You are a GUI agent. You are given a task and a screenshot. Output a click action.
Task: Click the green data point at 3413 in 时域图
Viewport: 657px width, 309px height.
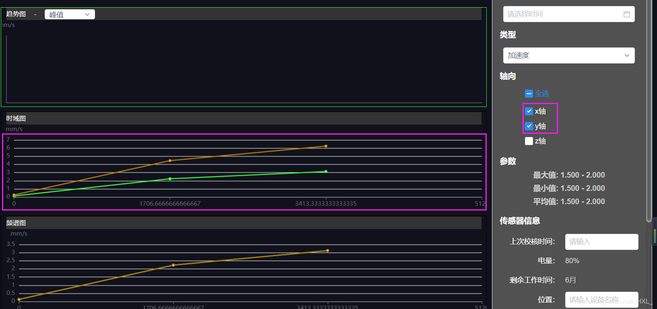(326, 172)
